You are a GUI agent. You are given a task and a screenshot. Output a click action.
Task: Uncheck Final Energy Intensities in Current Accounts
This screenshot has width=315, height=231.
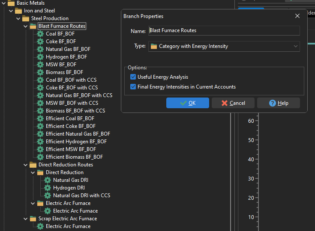tap(133, 87)
